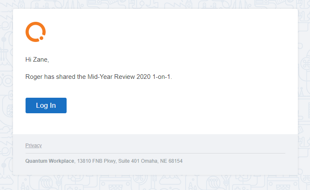Click the bold 'Quantum Workplace' footer name
Viewport: 310px width, 190px height.
(49, 161)
